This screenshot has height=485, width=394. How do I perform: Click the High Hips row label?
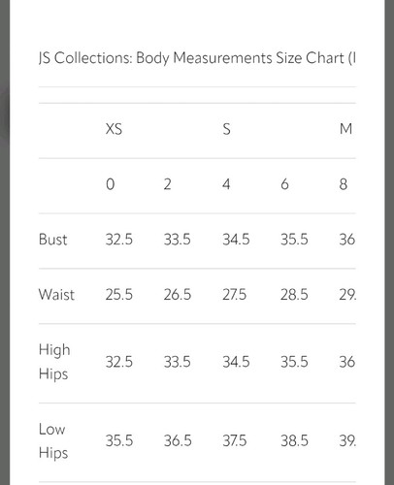(54, 362)
